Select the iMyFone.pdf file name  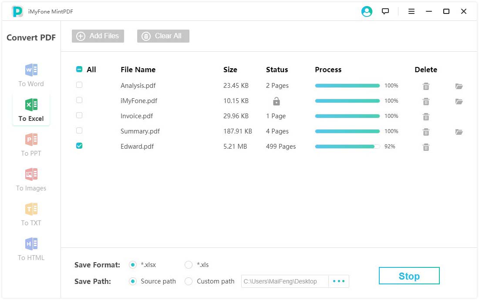click(x=138, y=101)
